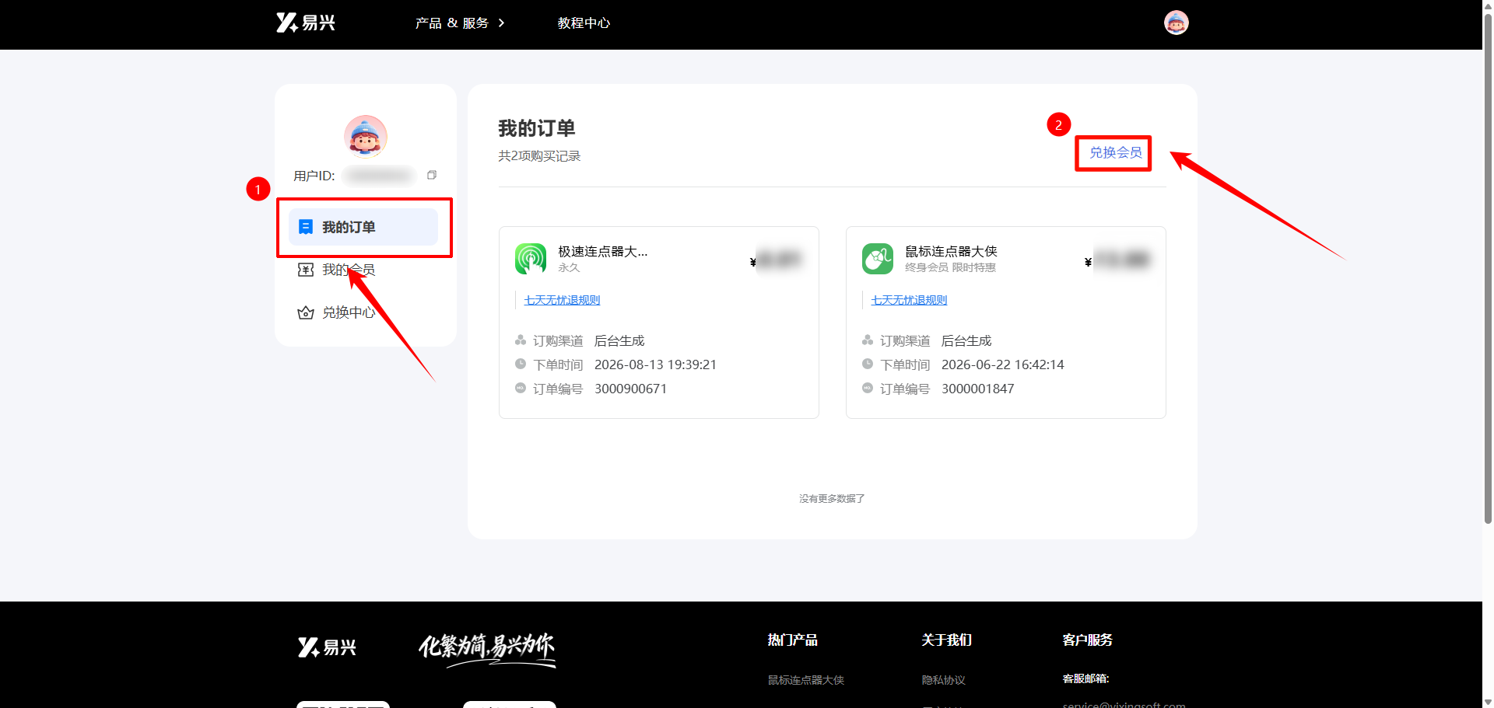Image resolution: width=1494 pixels, height=708 pixels.
Task: Click the 没有更多数据了 text
Action: click(832, 499)
